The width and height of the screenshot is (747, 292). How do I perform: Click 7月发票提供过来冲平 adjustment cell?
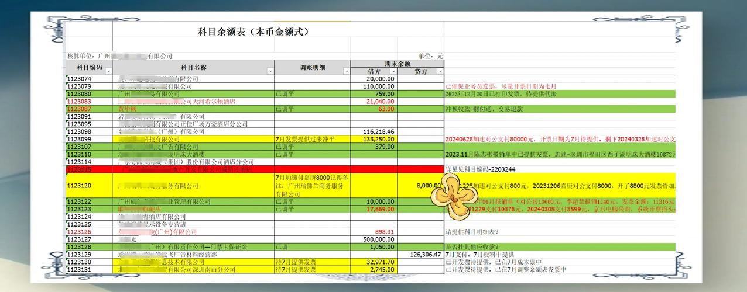tap(313, 140)
